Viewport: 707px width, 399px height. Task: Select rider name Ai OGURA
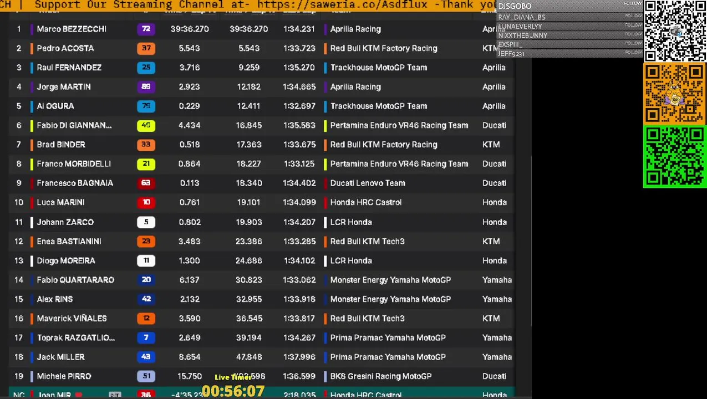pos(55,106)
